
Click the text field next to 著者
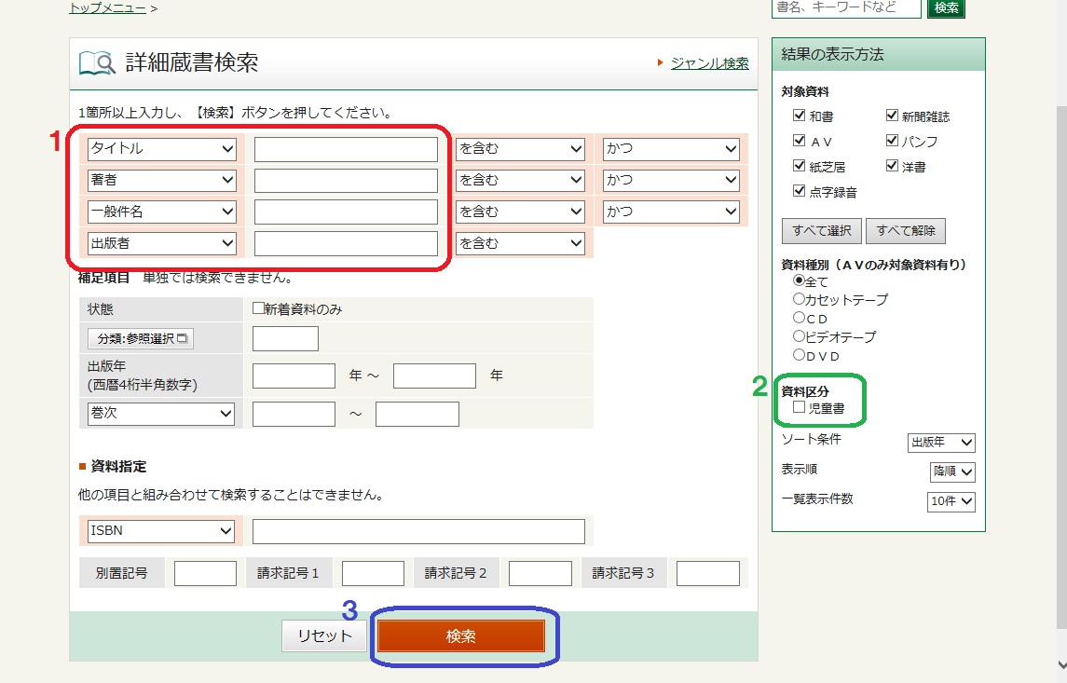[x=346, y=181]
